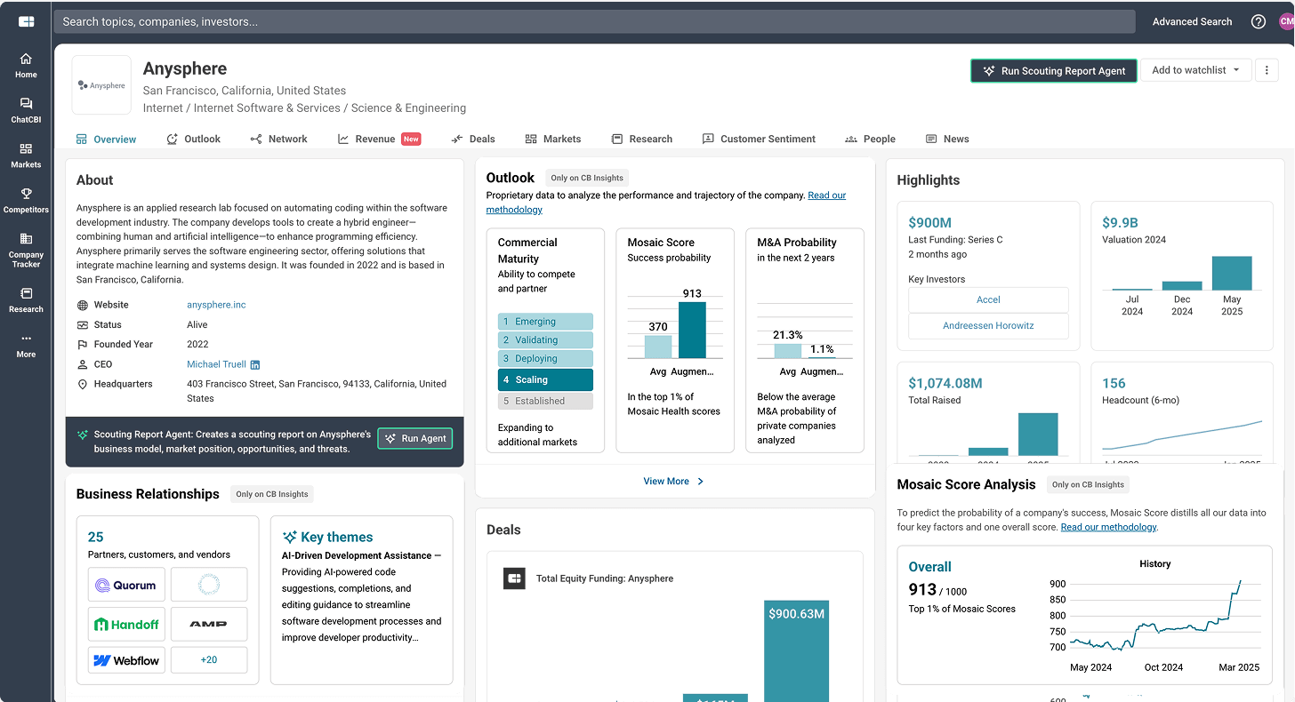Open the three-dot options menu

pyautogui.click(x=1267, y=69)
